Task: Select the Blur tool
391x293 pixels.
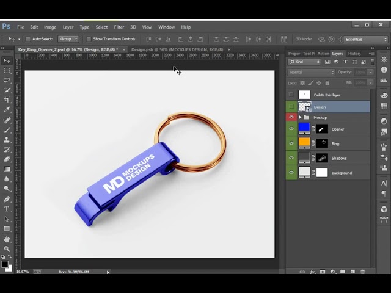Action: 7,179
